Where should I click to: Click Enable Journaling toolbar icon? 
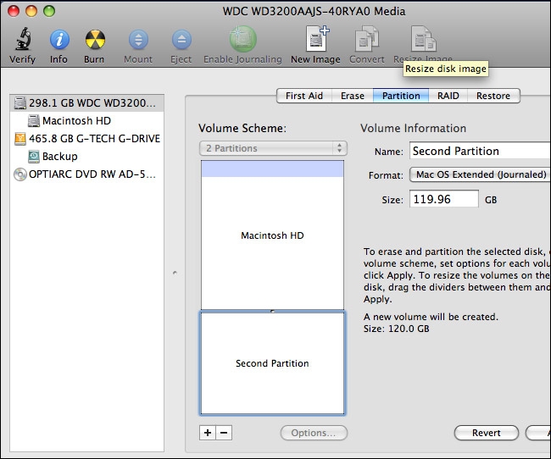[242, 39]
